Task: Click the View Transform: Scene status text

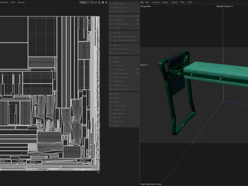Action: coord(151,184)
